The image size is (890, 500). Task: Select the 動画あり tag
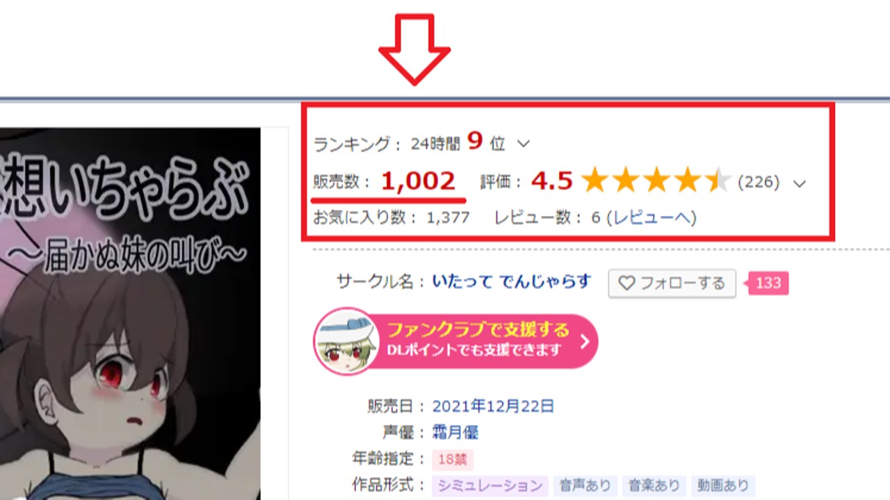(723, 485)
